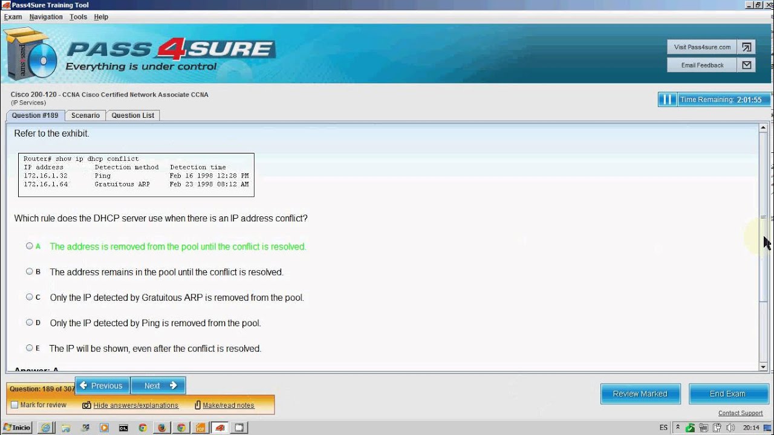Viewport: 774px width, 435px height.
Task: Click the Hide answers eye icon
Action: tap(86, 405)
